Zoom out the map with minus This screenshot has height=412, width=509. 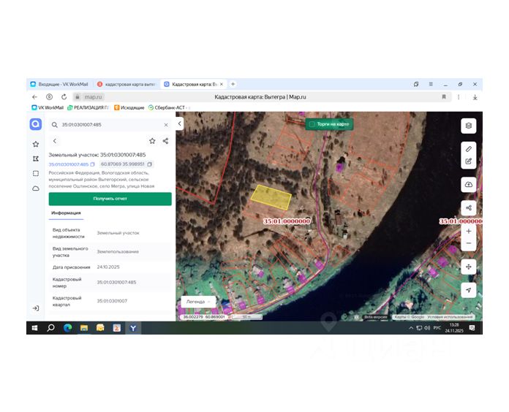click(x=469, y=244)
